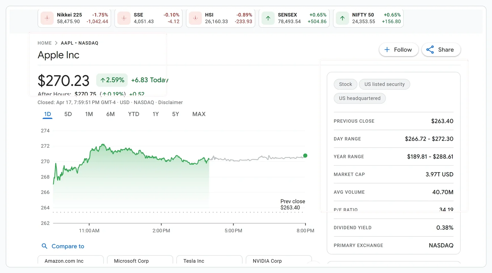The width and height of the screenshot is (492, 273).
Task: Click the HSI down-trend icon
Action: tap(195, 18)
